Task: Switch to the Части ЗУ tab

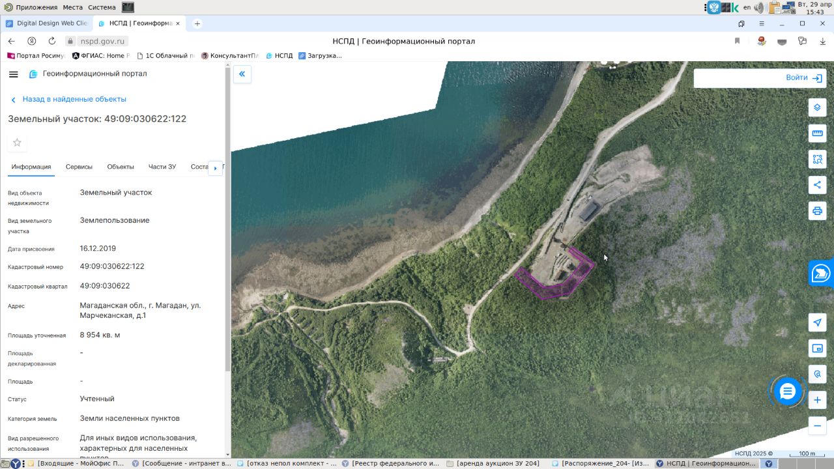Action: [162, 167]
